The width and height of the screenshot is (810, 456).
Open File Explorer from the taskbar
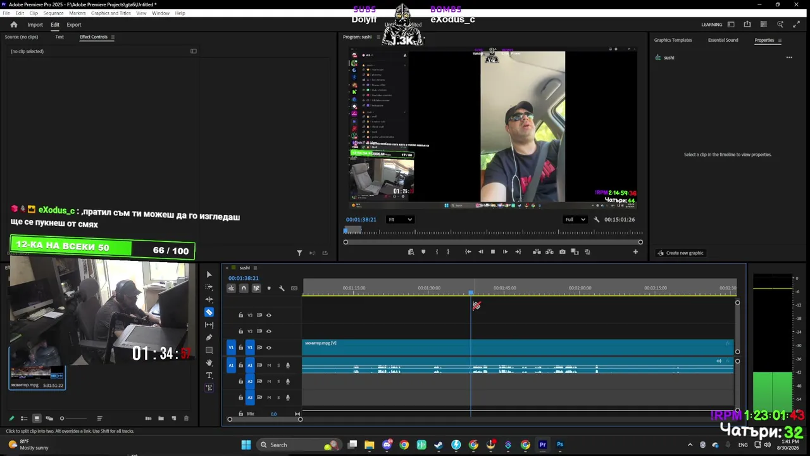tap(369, 445)
